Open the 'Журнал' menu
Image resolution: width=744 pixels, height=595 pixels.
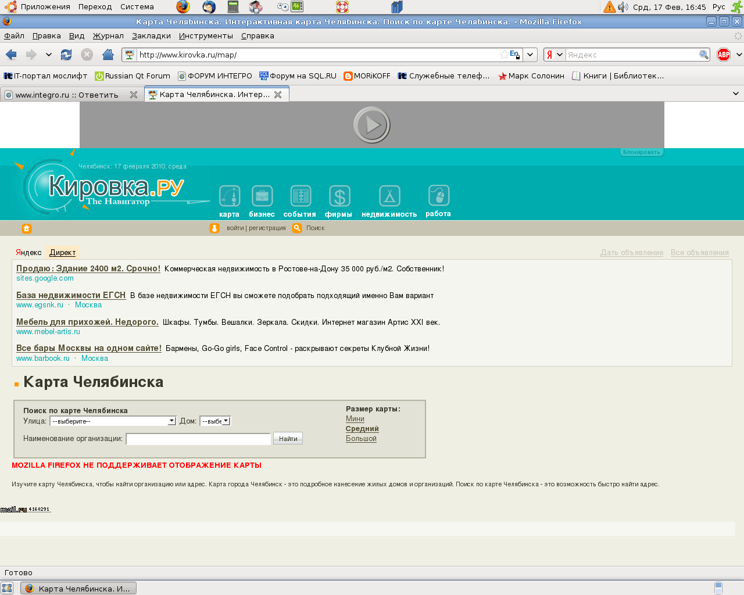click(108, 36)
